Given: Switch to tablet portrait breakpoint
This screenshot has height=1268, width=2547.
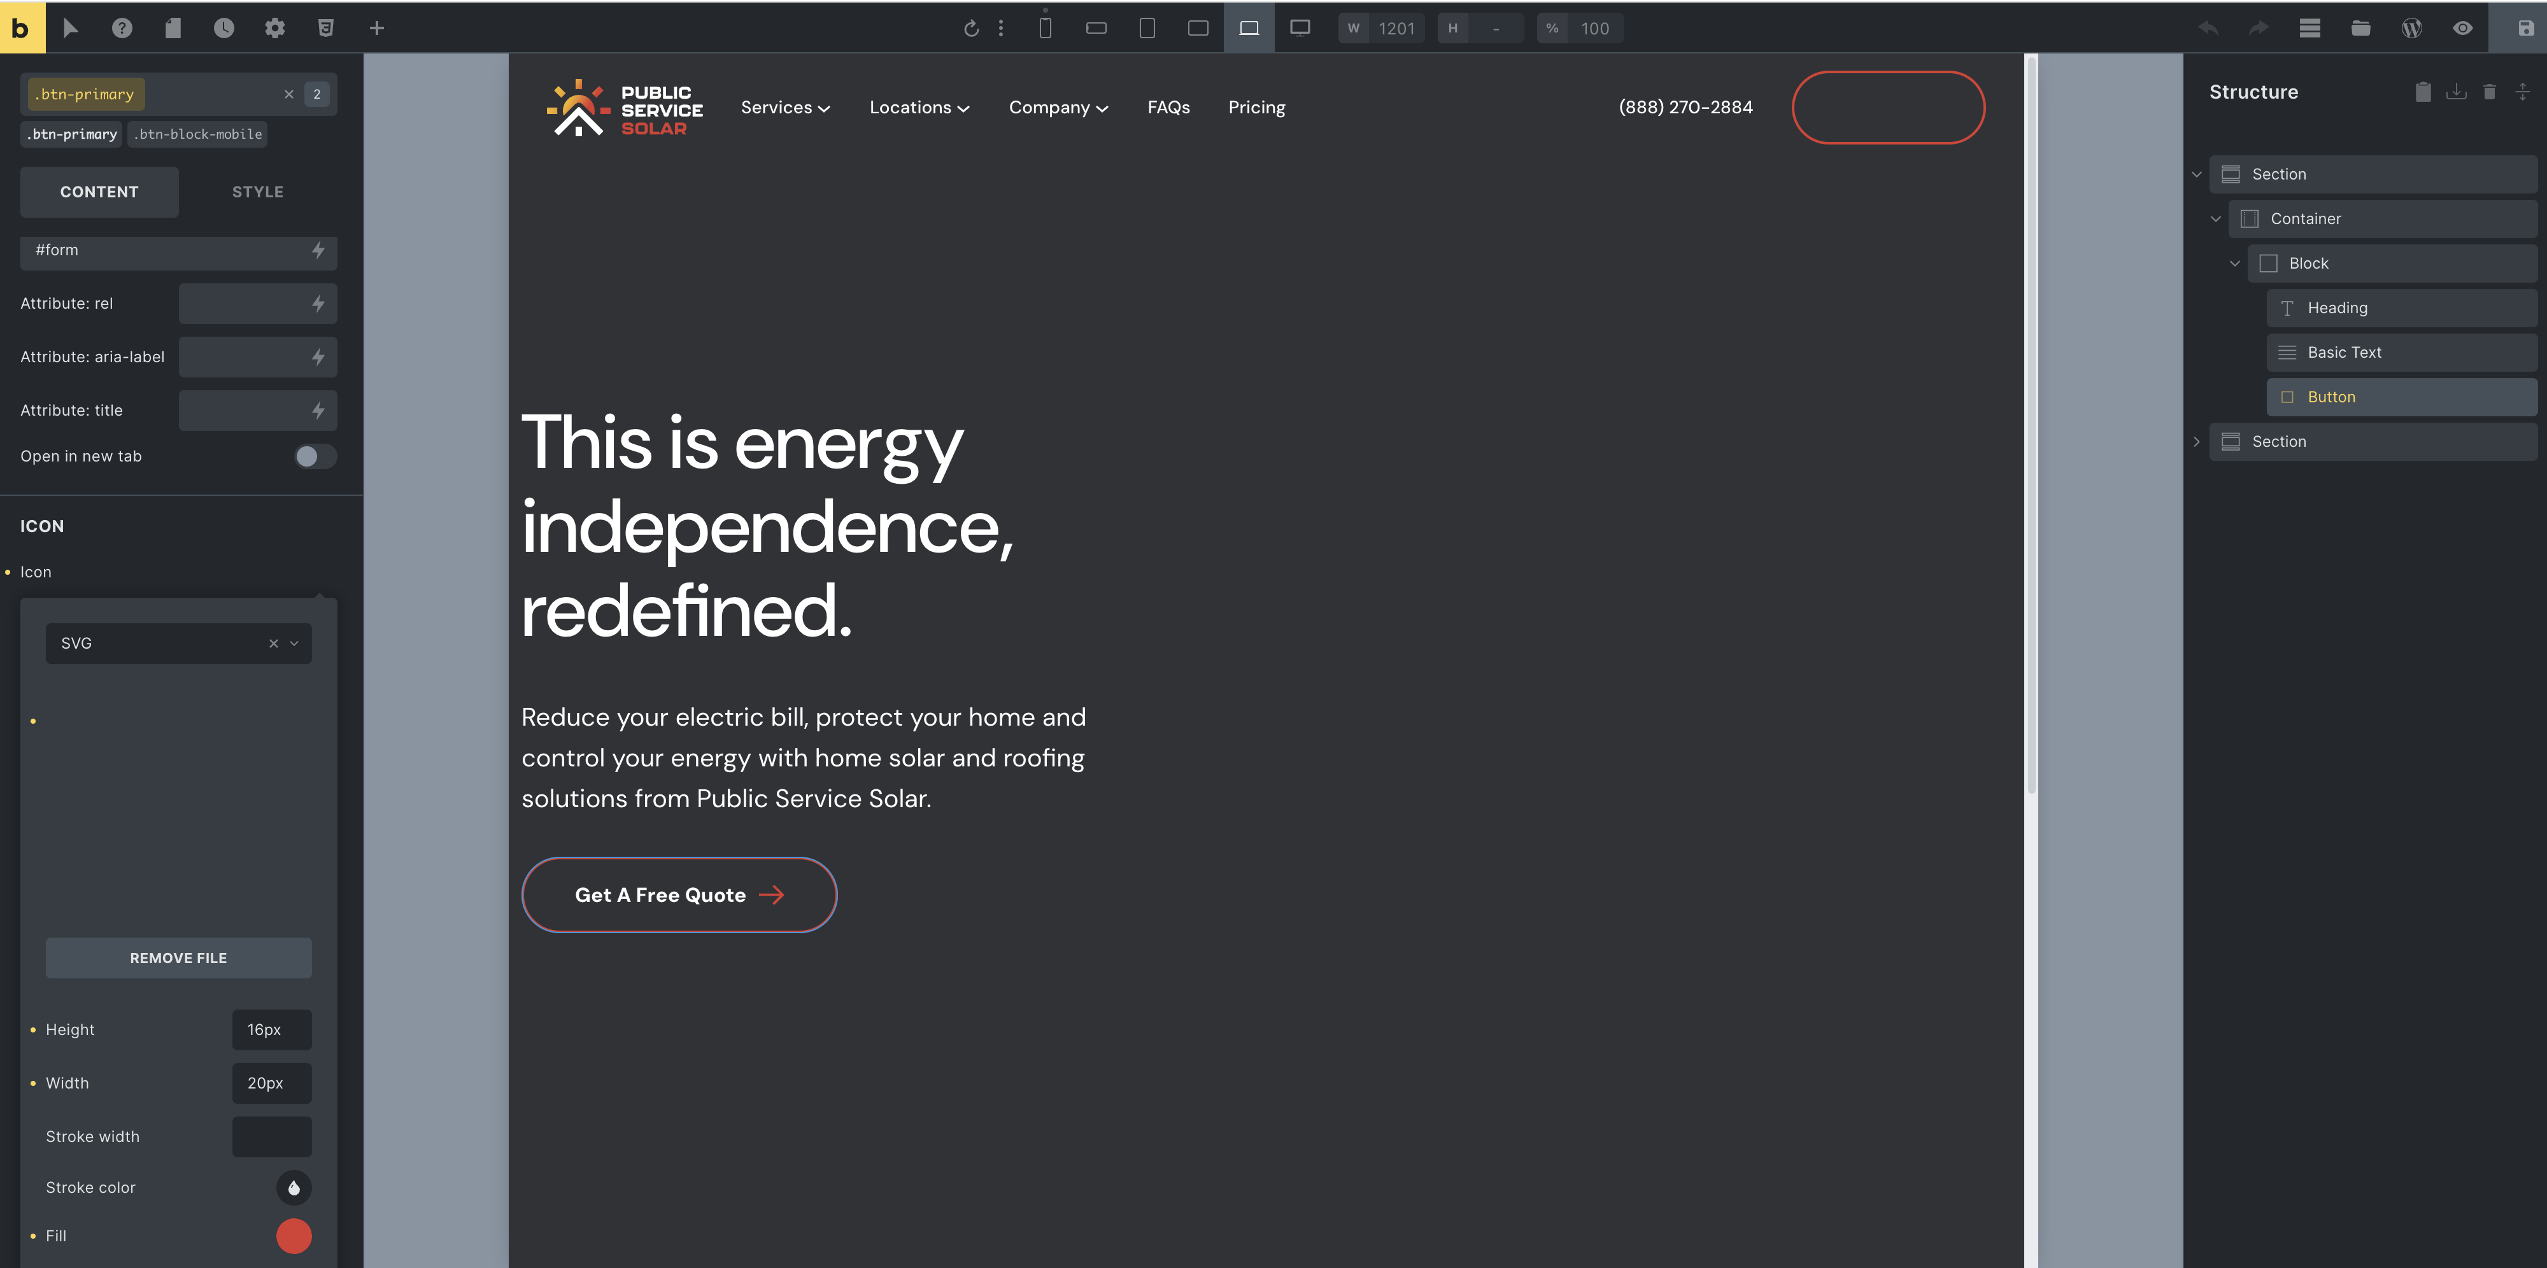Looking at the screenshot, I should [x=1147, y=27].
